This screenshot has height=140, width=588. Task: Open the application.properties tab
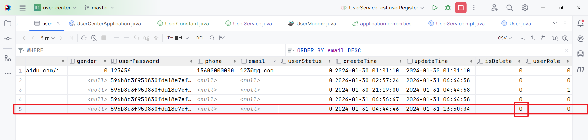385,24
